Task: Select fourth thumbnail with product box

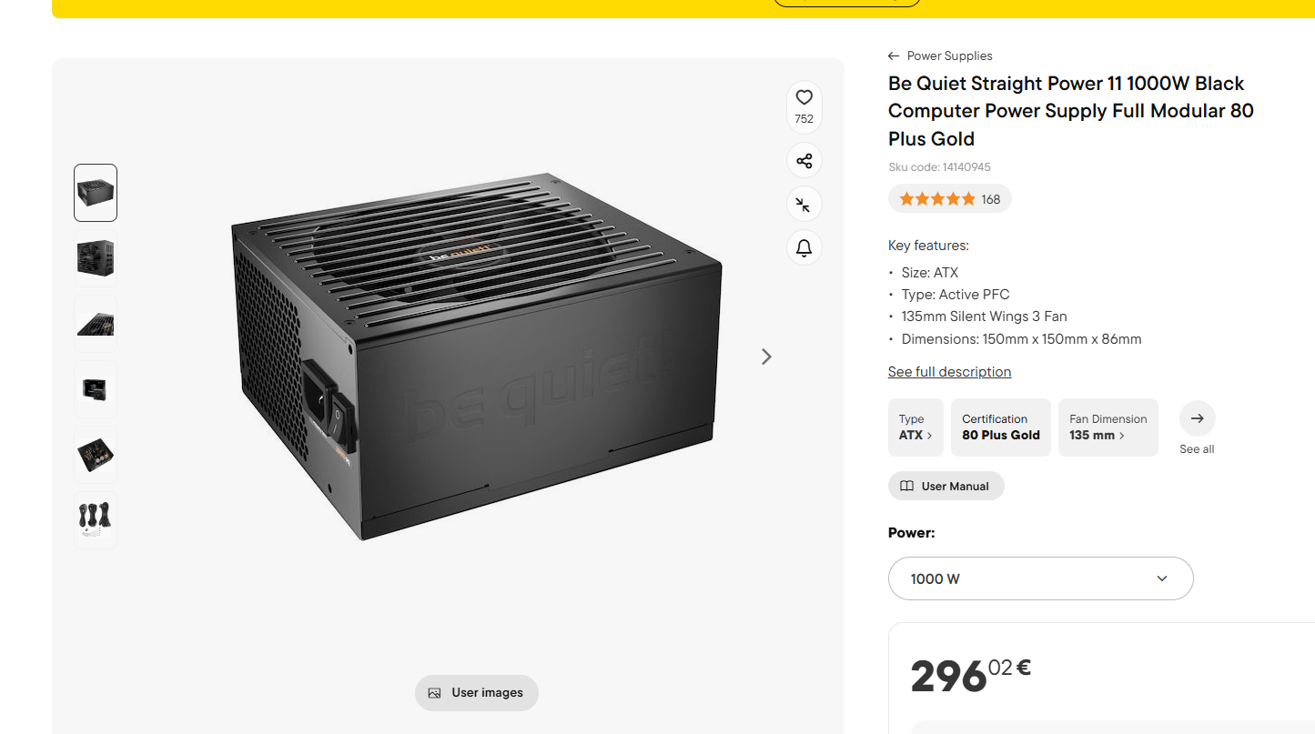Action: coord(96,389)
